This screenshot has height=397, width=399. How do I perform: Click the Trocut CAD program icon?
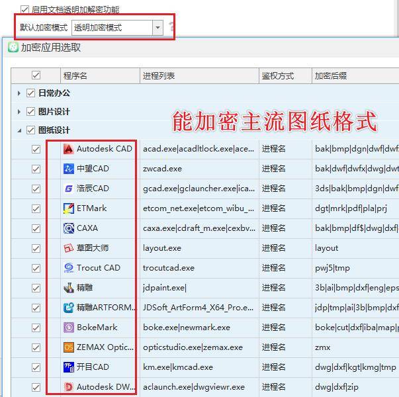(x=68, y=268)
